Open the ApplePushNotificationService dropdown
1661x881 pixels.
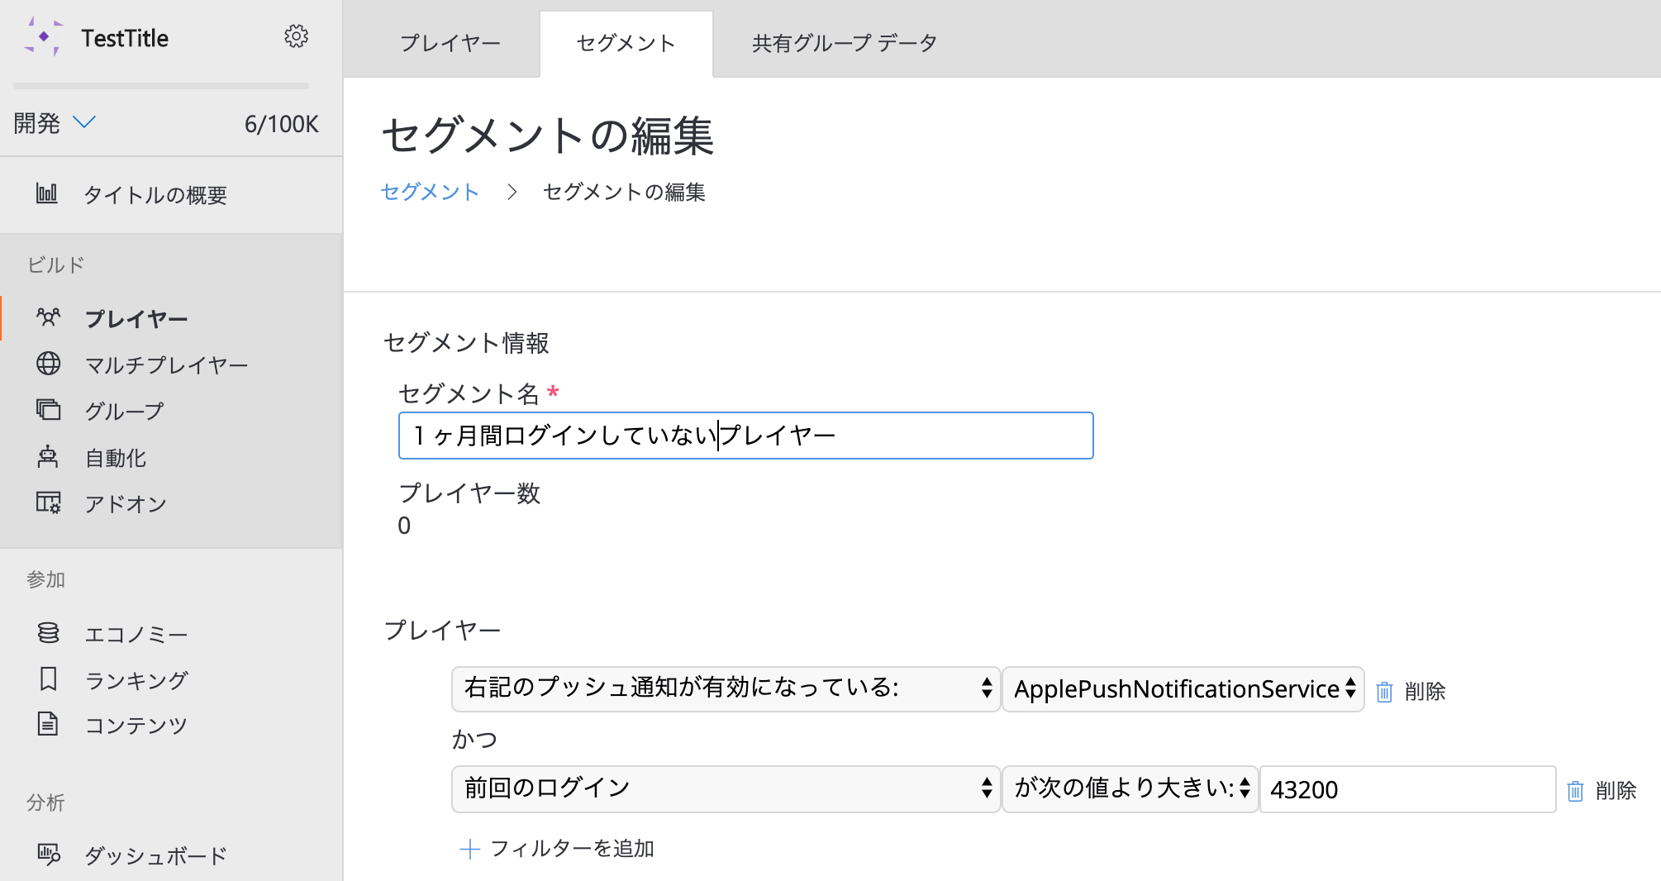(1183, 688)
